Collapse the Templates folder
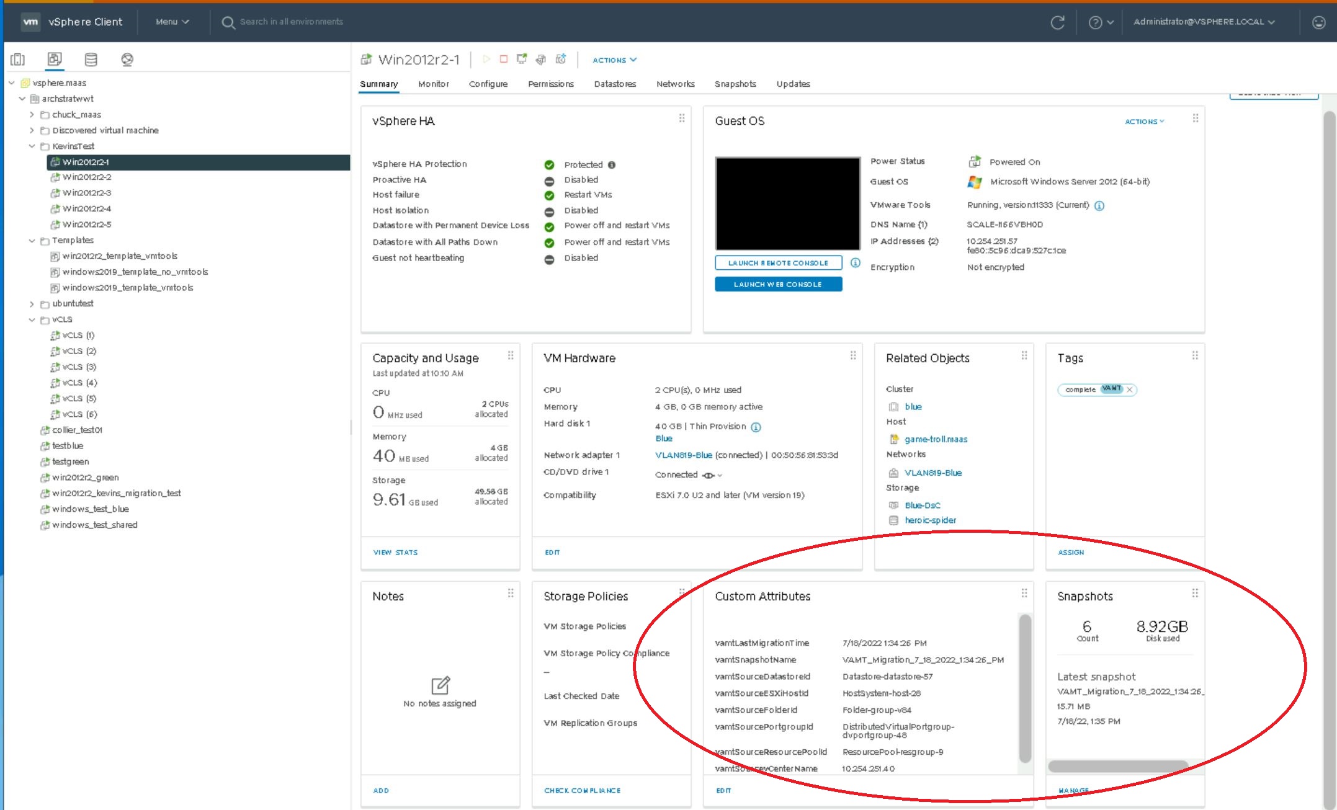 (32, 241)
